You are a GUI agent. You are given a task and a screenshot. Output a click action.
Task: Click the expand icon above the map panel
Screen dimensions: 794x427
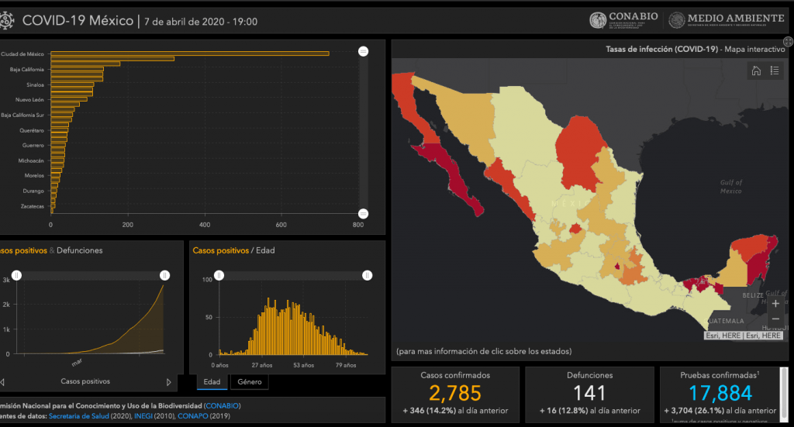[788, 41]
